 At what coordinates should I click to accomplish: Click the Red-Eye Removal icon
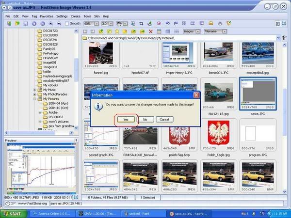[x=159, y=24]
